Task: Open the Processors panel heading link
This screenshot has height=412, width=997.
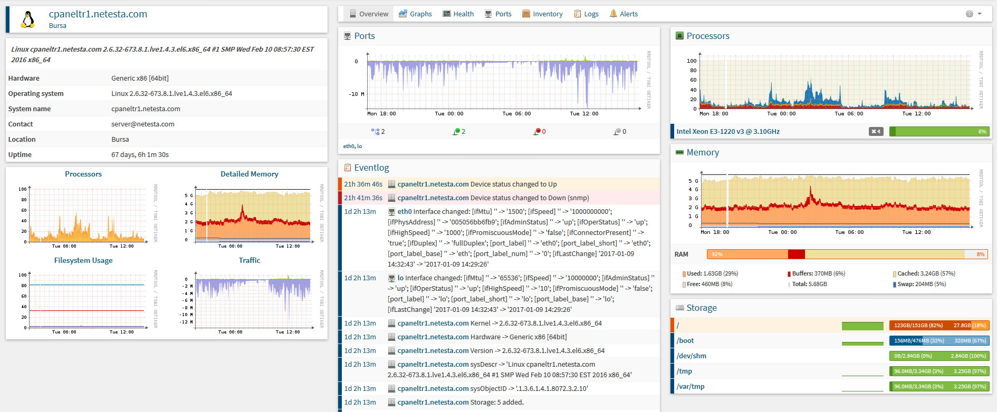Action: click(708, 36)
